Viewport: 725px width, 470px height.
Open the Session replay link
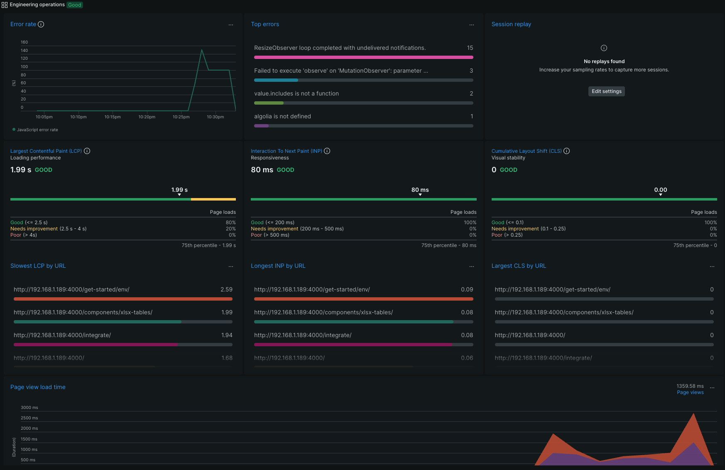click(511, 24)
